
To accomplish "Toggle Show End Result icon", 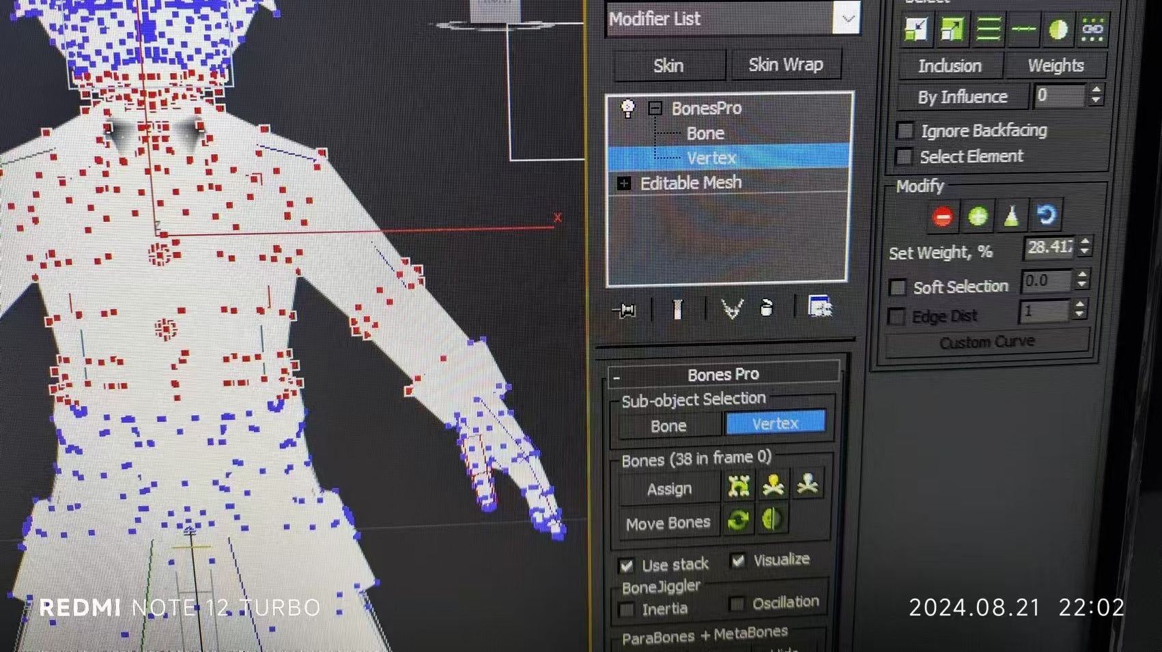I will pyautogui.click(x=677, y=309).
